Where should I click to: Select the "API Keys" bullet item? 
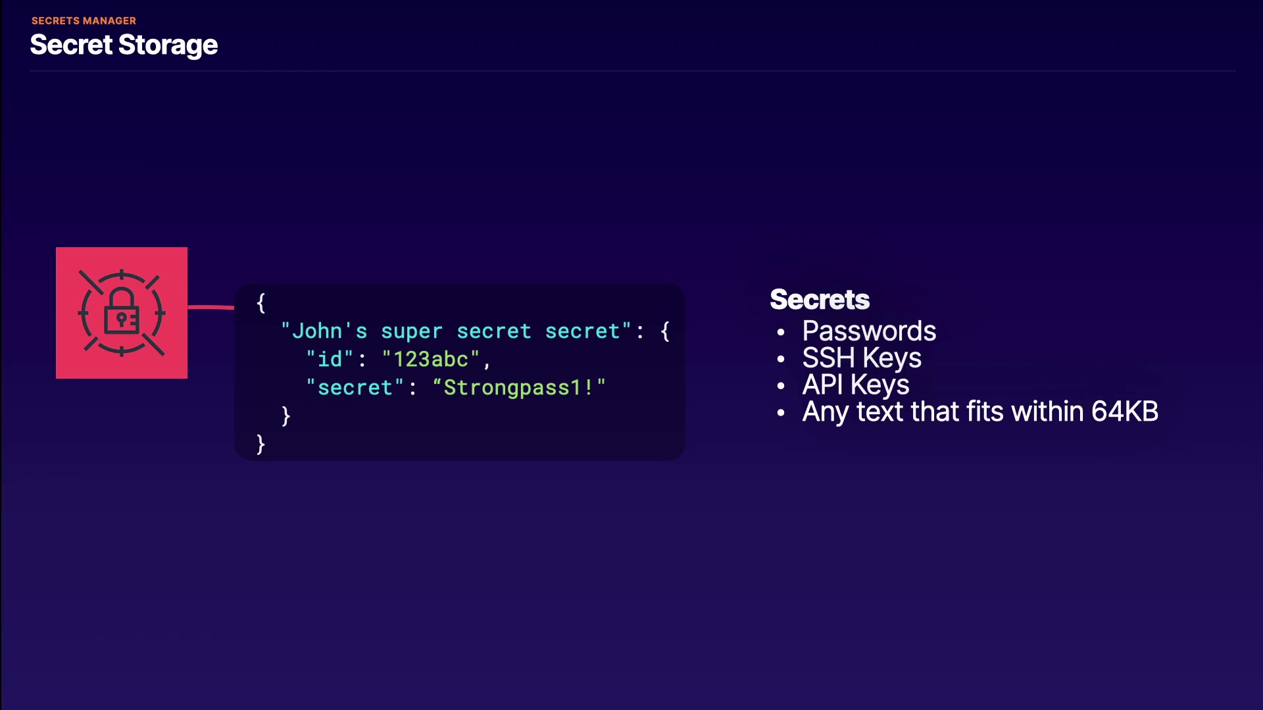[x=856, y=385]
